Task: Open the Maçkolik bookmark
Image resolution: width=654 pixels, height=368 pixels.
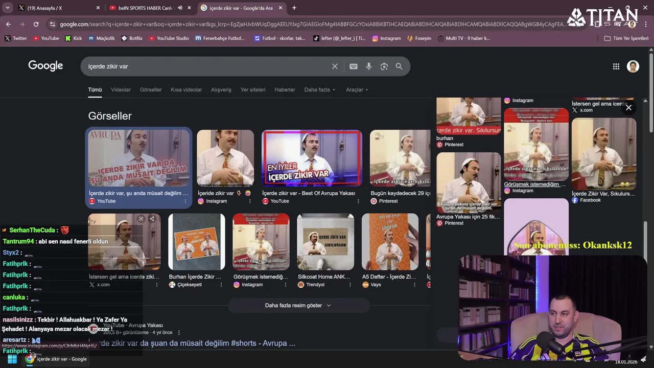Action: 102,38
